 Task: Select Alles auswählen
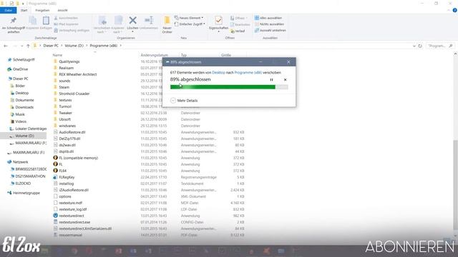pyautogui.click(x=268, y=18)
